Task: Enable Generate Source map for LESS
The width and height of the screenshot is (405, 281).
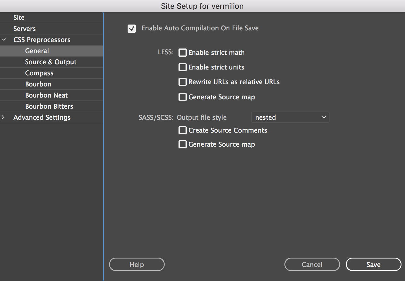Action: (x=182, y=97)
